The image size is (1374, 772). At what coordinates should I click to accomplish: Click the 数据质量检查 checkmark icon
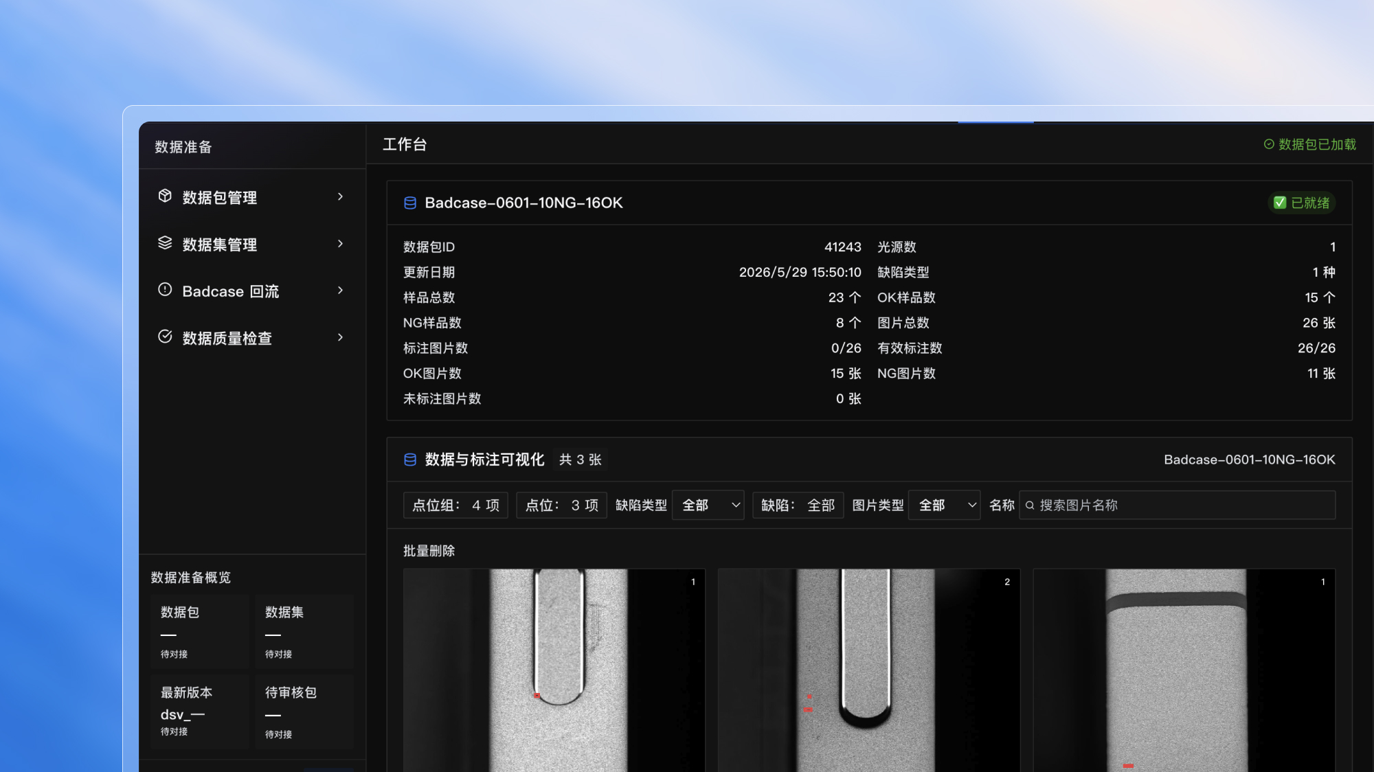pyautogui.click(x=165, y=337)
